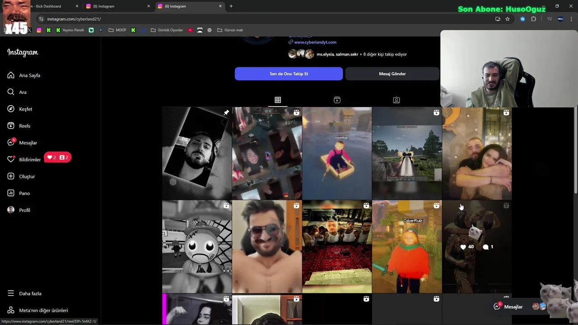578x325 pixels.
Task: Open Mesajlar in the left sidebar
Action: 28,143
